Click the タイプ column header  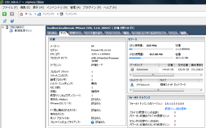point(179,80)
